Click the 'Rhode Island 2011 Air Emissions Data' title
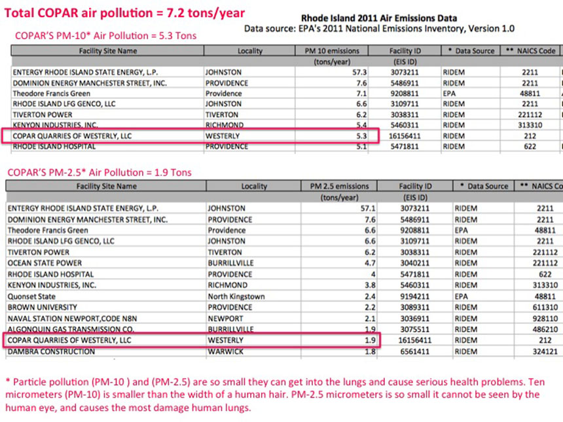The image size is (563, 422). click(x=379, y=18)
